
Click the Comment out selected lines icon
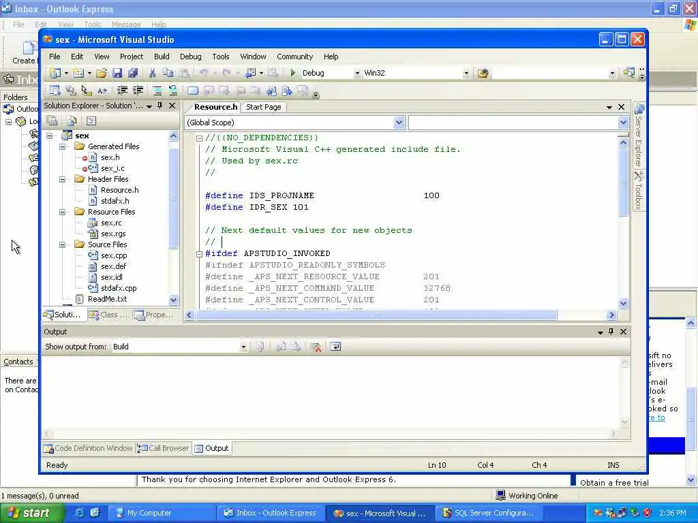coord(157,91)
